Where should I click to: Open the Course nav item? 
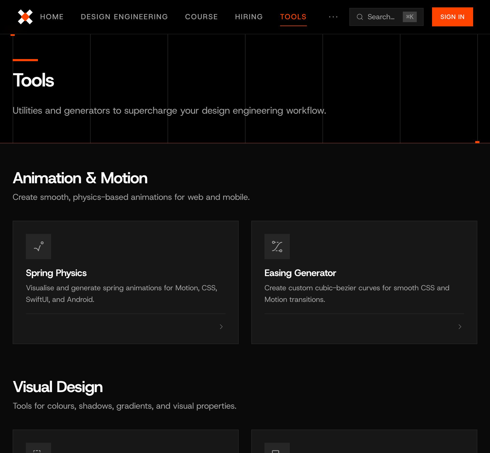(x=202, y=17)
